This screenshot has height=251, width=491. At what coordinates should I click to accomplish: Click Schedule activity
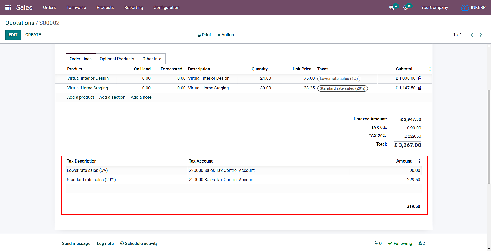pos(139,243)
